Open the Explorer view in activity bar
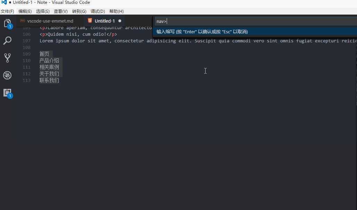 click(x=8, y=24)
